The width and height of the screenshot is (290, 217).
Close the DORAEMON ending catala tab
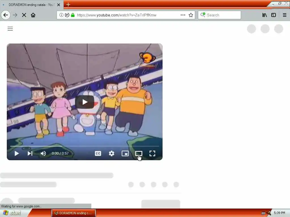pyautogui.click(x=59, y=5)
